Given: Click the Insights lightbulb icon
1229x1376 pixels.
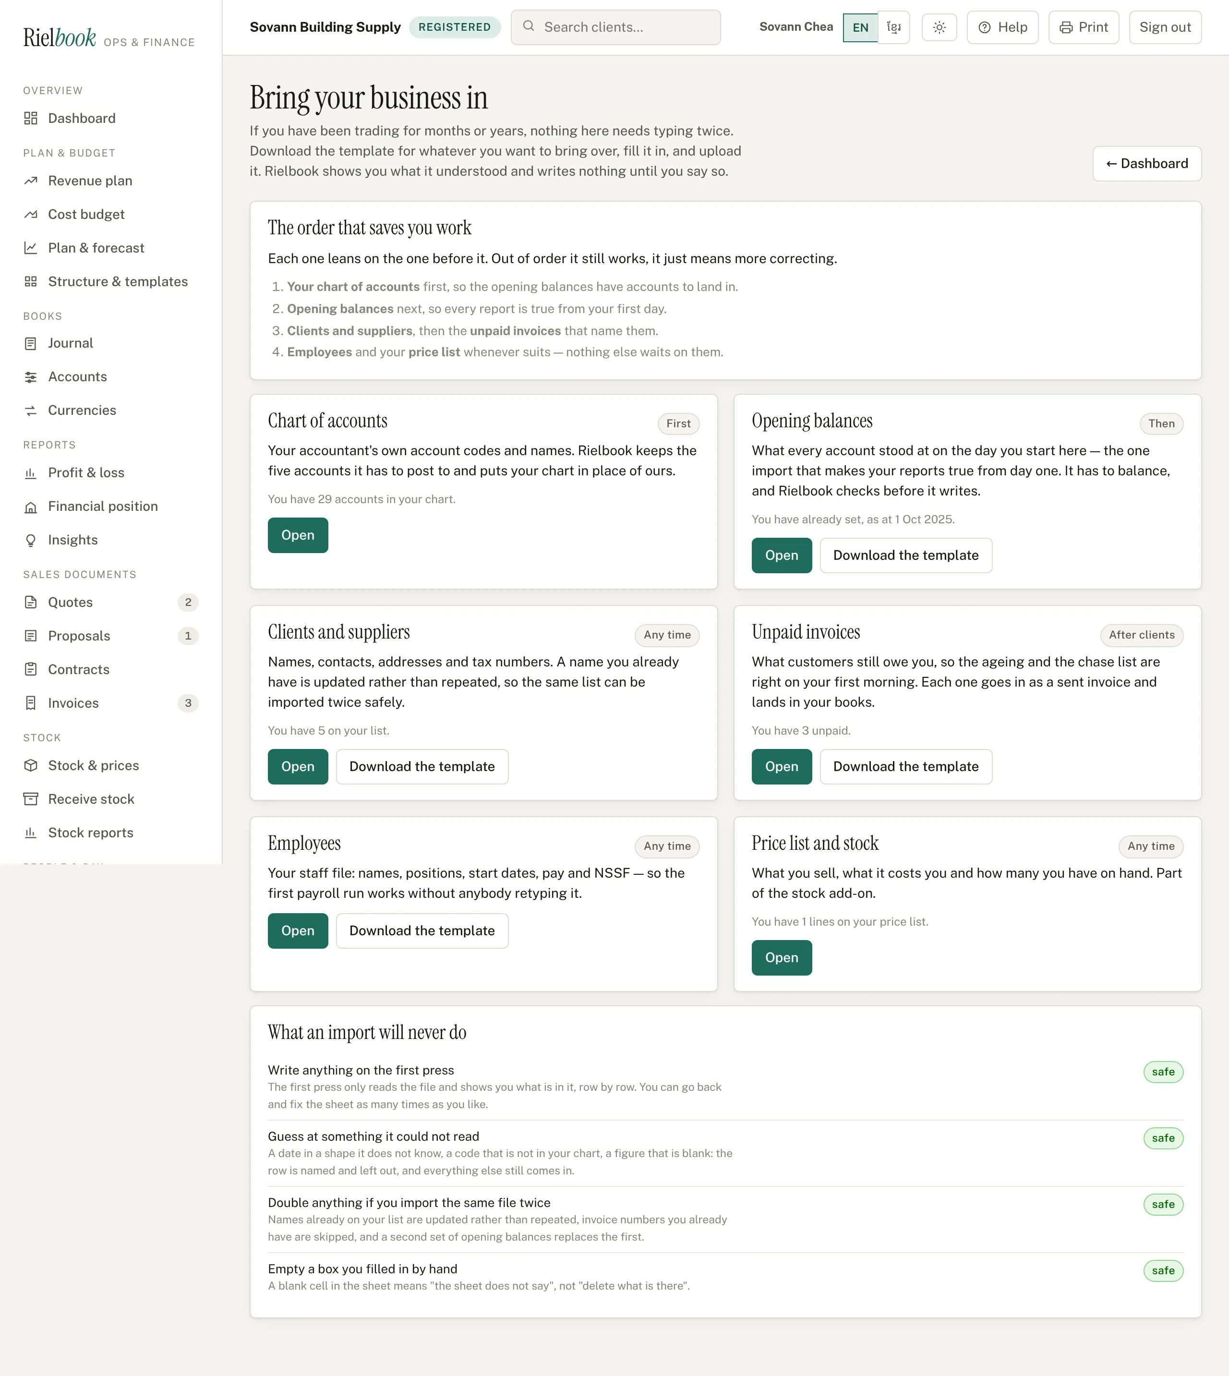Looking at the screenshot, I should (x=30, y=540).
